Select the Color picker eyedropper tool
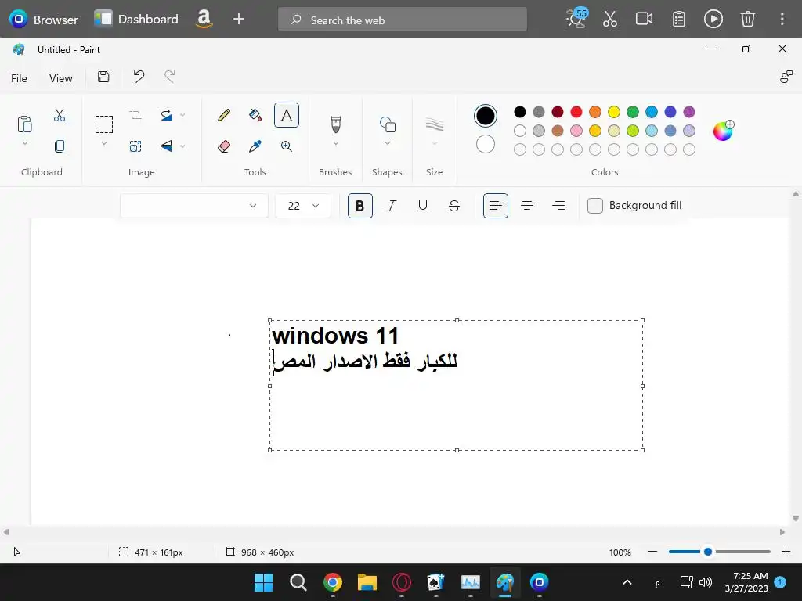Screen dimensions: 802x601 click(255, 146)
